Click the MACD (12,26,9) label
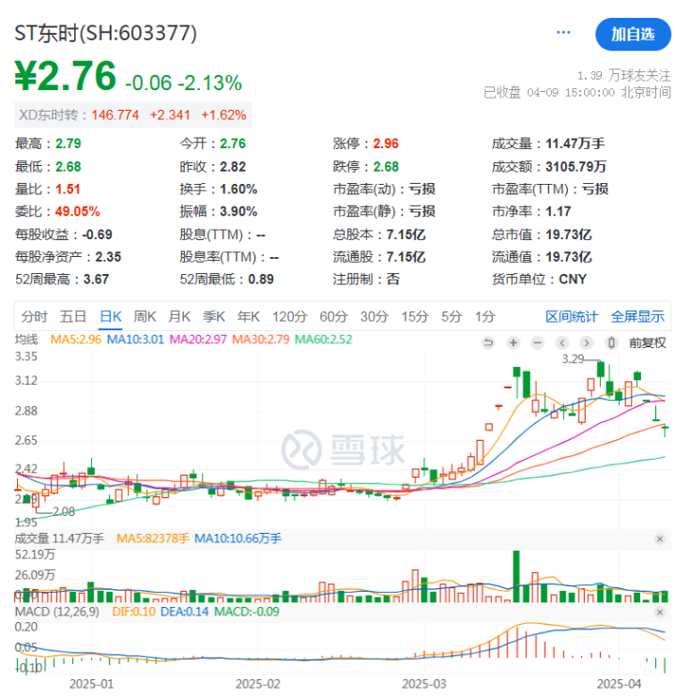The image size is (675, 698). click(x=57, y=612)
